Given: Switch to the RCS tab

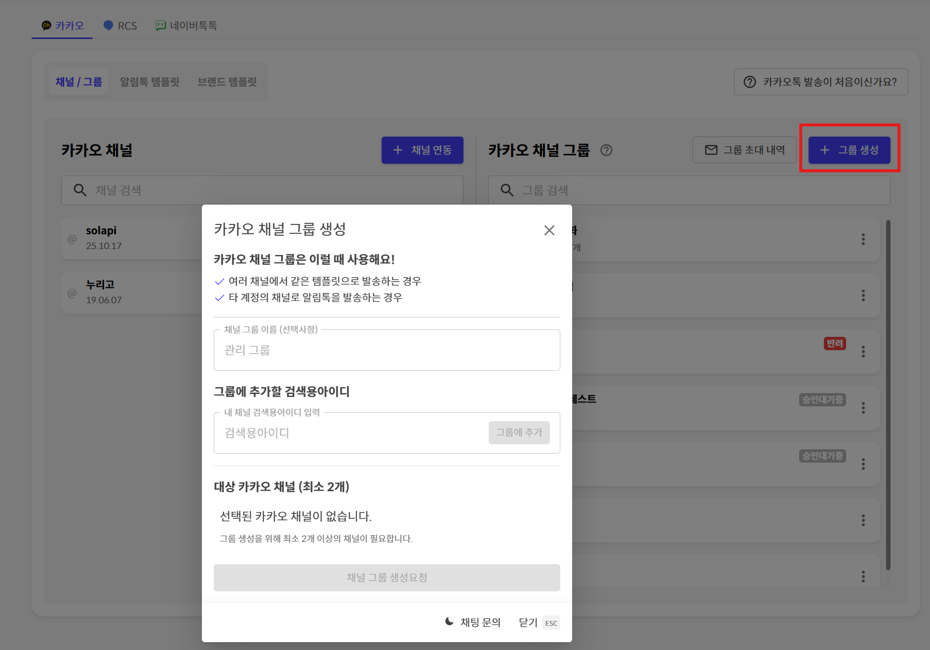Looking at the screenshot, I should click(x=120, y=26).
